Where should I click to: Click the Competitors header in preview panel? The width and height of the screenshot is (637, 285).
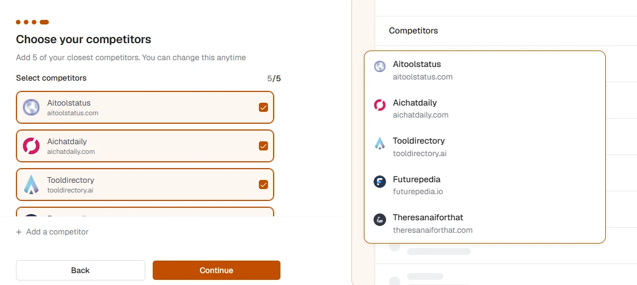coord(413,31)
